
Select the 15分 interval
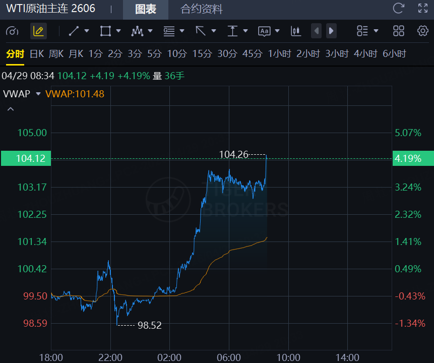202,54
